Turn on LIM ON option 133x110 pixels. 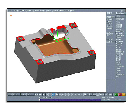(110, 40)
